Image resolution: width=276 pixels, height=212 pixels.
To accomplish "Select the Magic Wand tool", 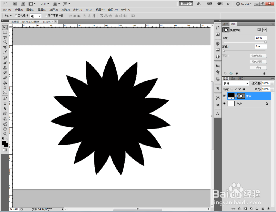I will 5,42.
